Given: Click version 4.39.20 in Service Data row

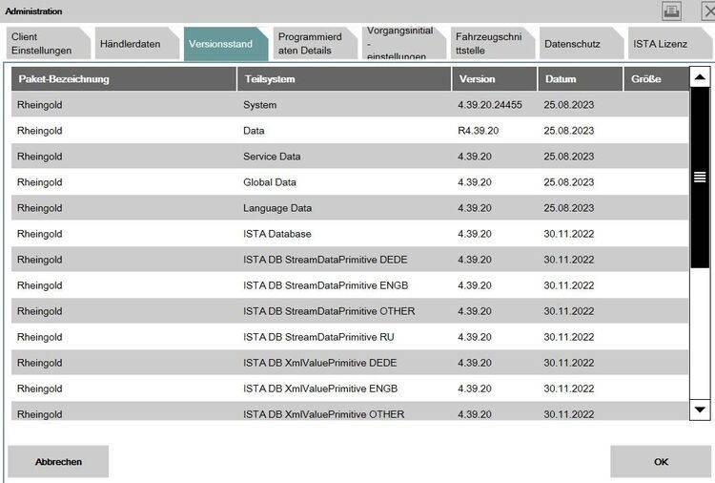Looking at the screenshot, I should coord(475,157).
